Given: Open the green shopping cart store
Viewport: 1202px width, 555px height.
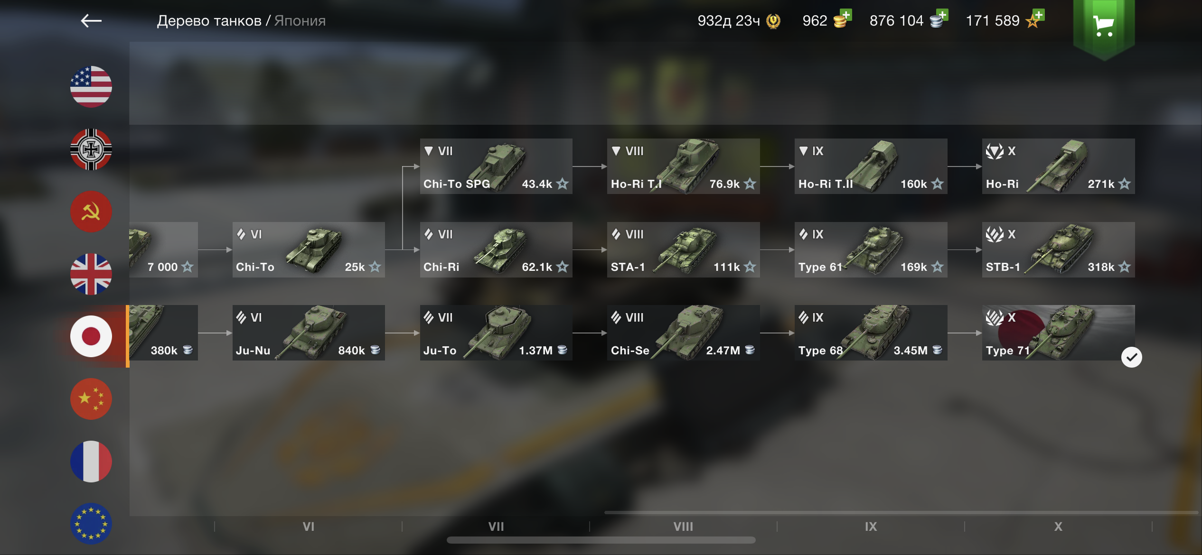Looking at the screenshot, I should click(1104, 26).
